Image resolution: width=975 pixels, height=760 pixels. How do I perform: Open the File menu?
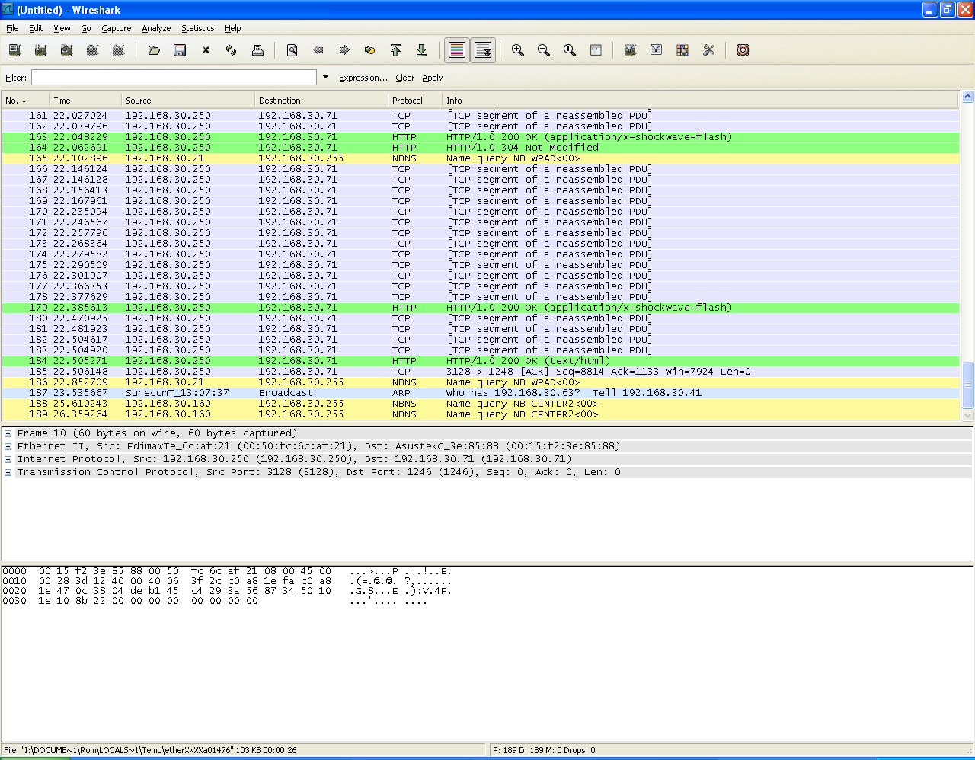[12, 28]
